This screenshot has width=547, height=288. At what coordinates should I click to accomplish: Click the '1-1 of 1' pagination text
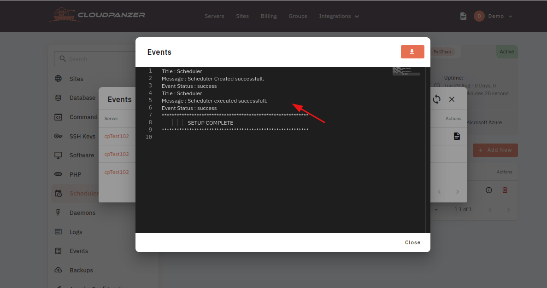tap(463, 209)
